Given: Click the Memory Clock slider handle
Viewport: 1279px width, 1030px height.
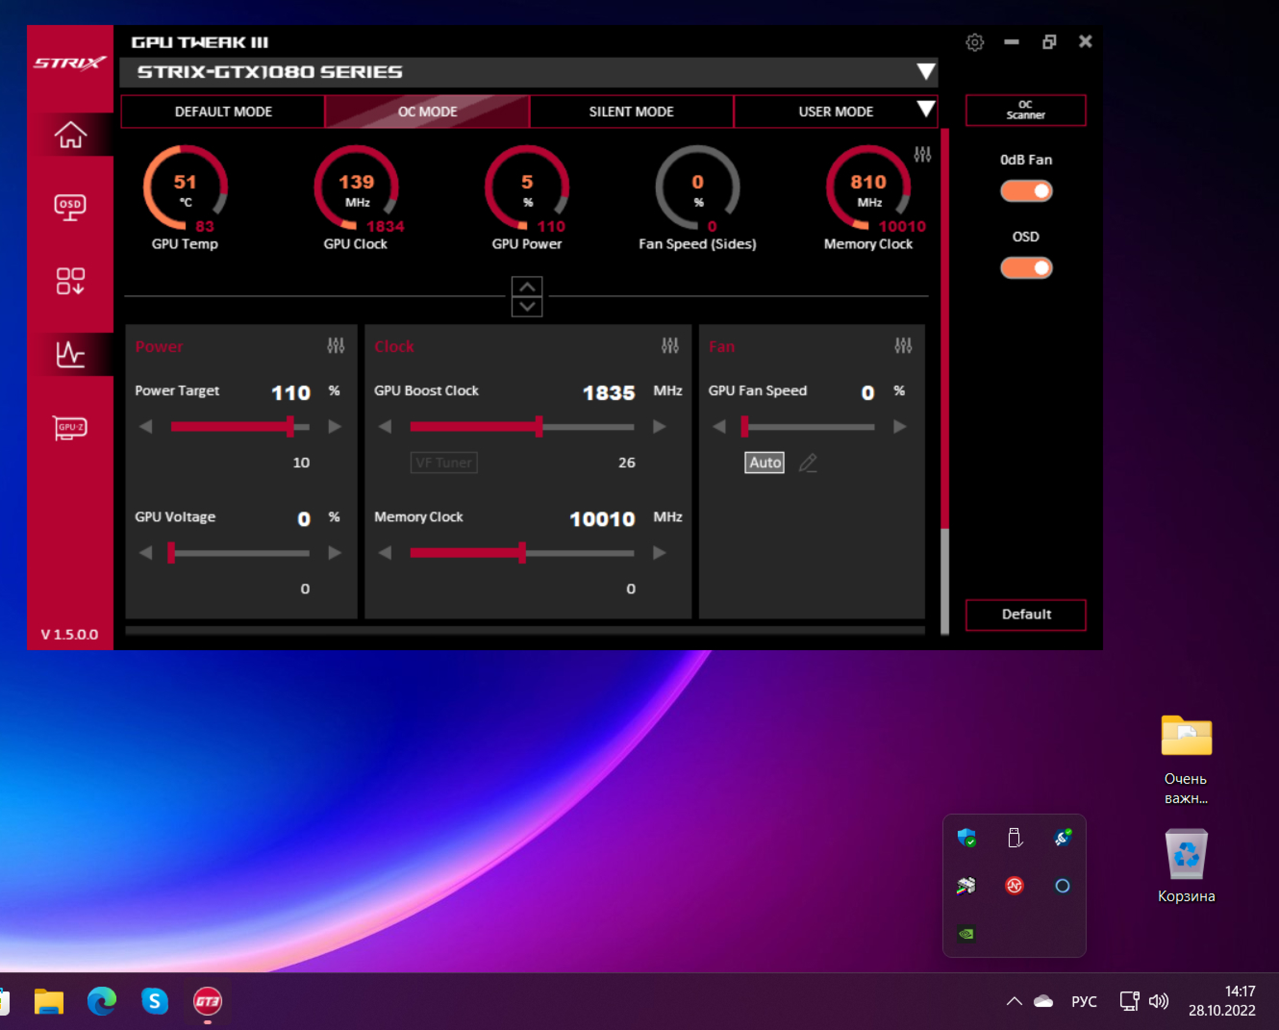Looking at the screenshot, I should point(522,553).
